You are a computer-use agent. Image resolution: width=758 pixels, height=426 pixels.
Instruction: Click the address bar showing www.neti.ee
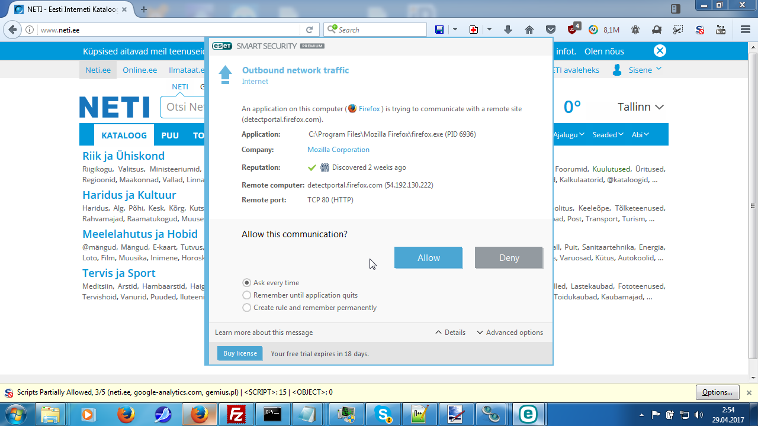click(x=169, y=30)
